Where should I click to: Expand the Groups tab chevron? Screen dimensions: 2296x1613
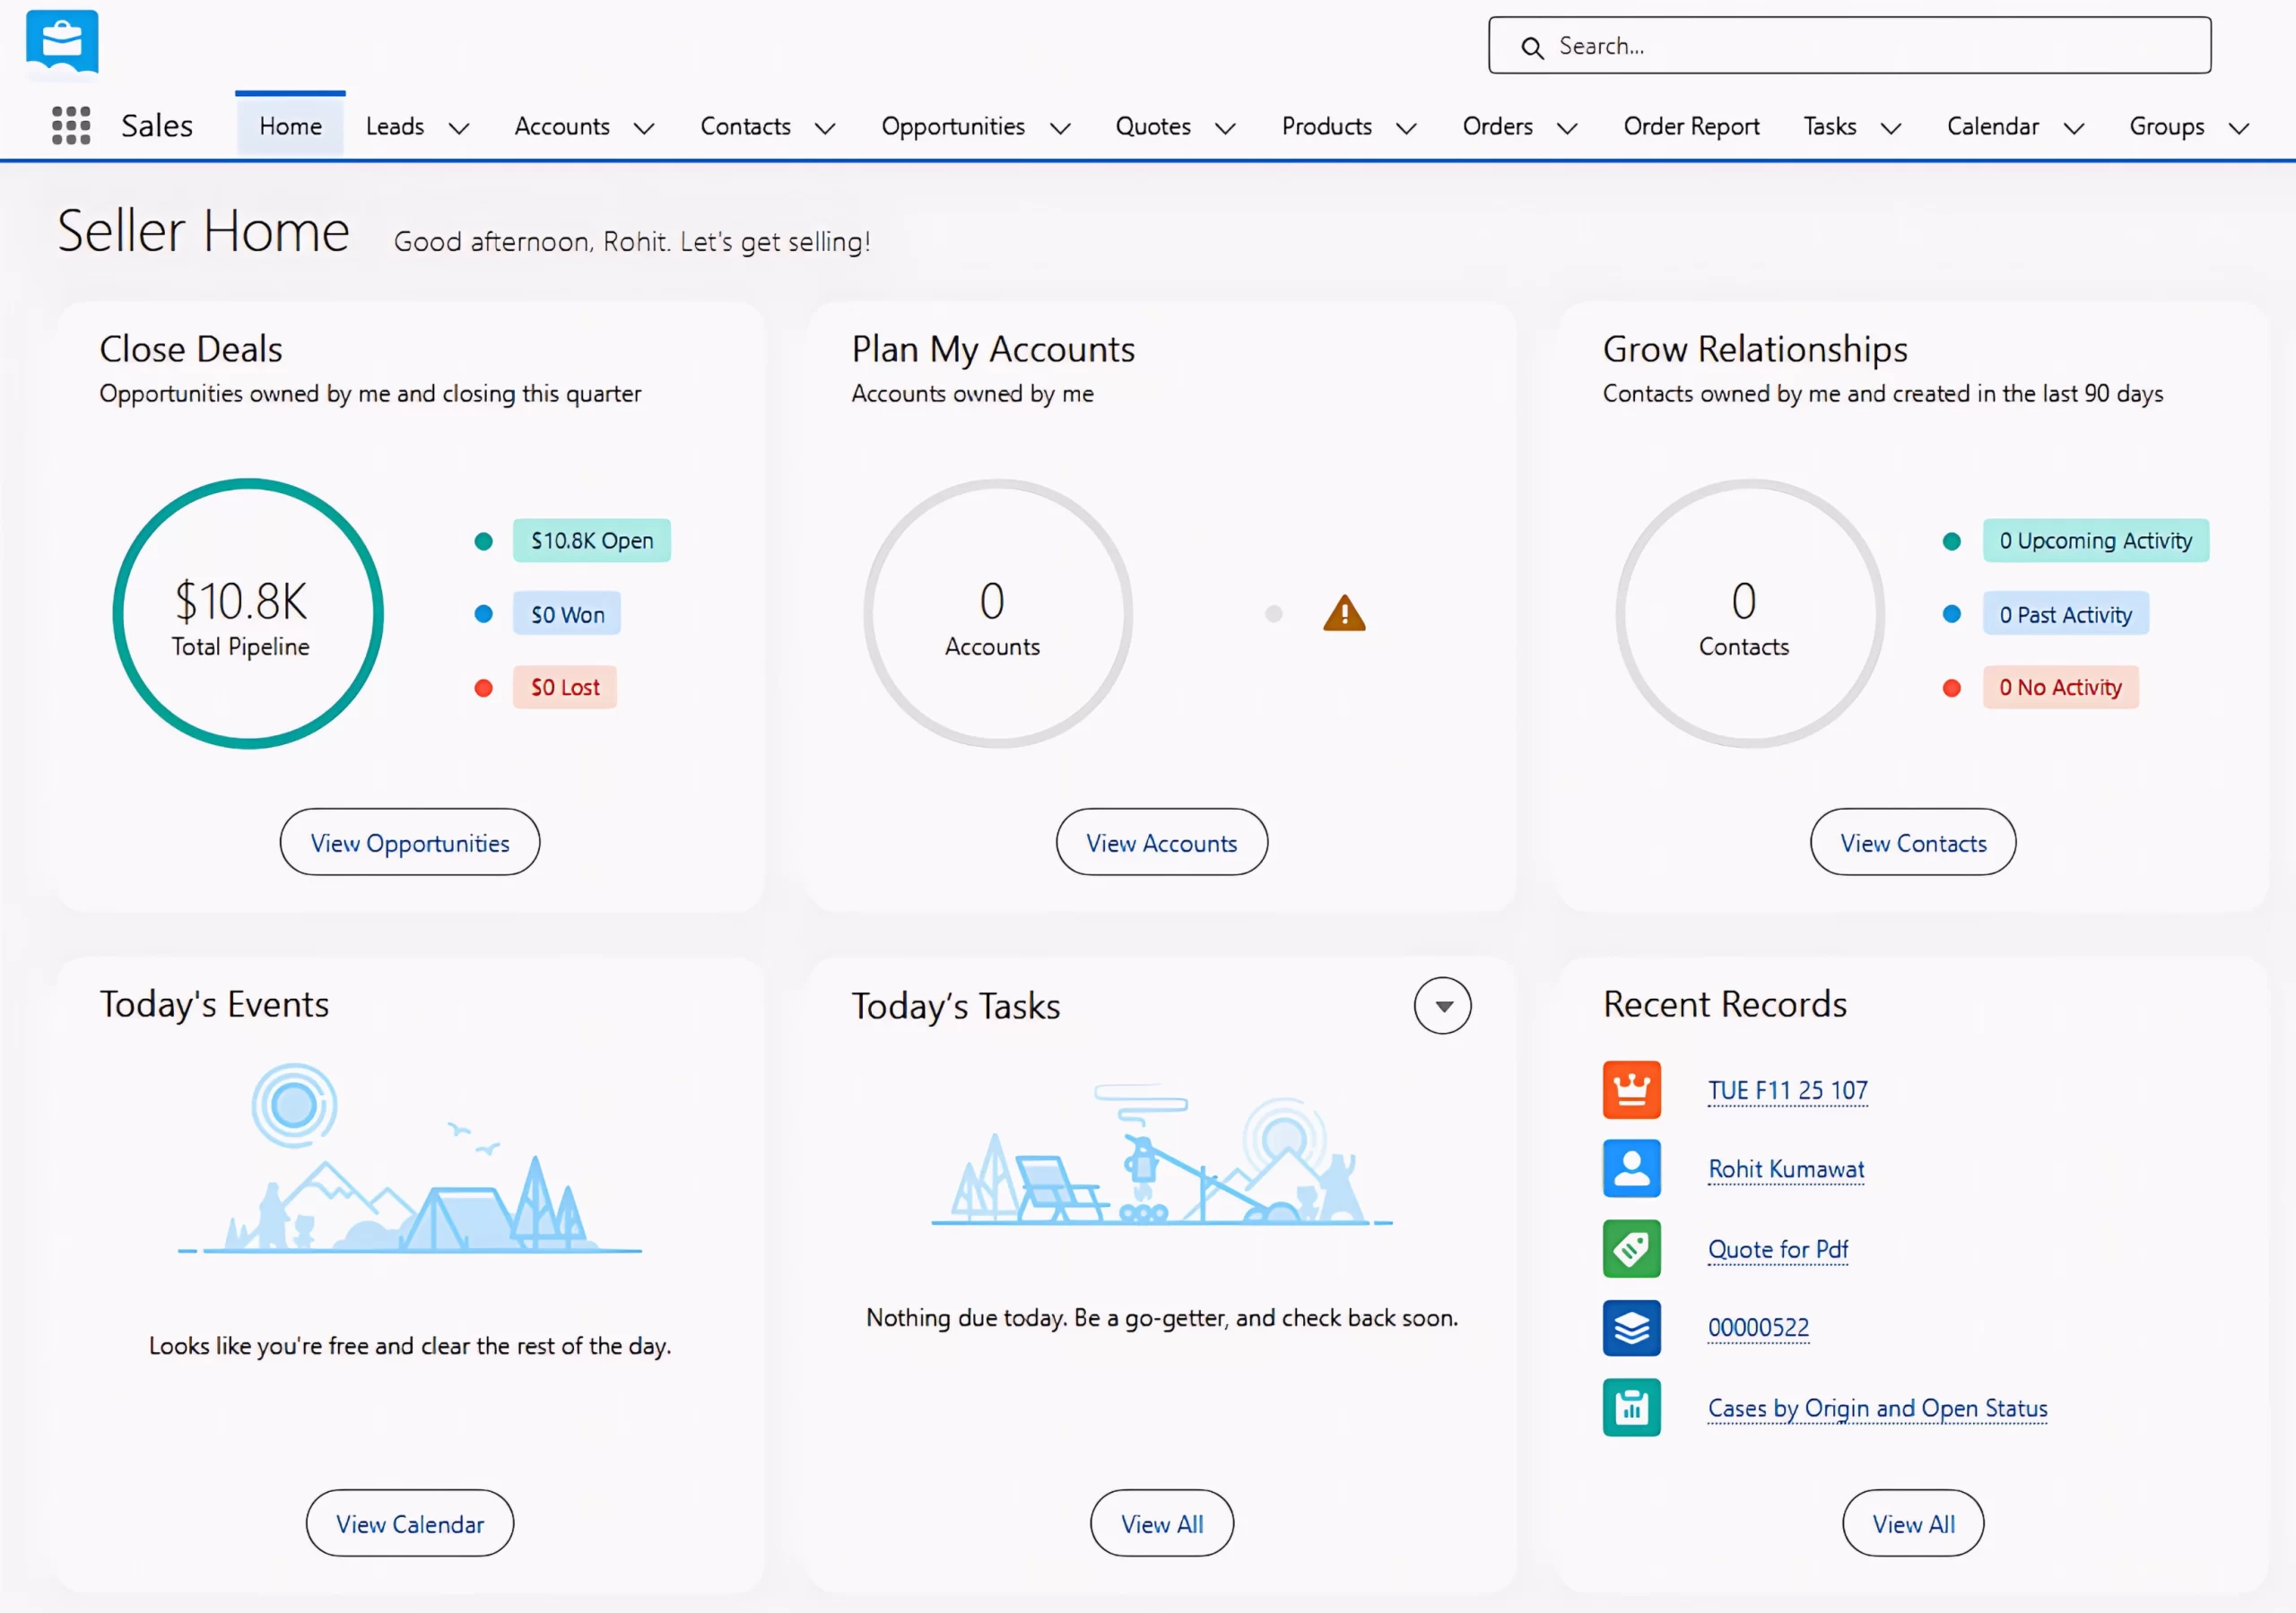[2239, 128]
